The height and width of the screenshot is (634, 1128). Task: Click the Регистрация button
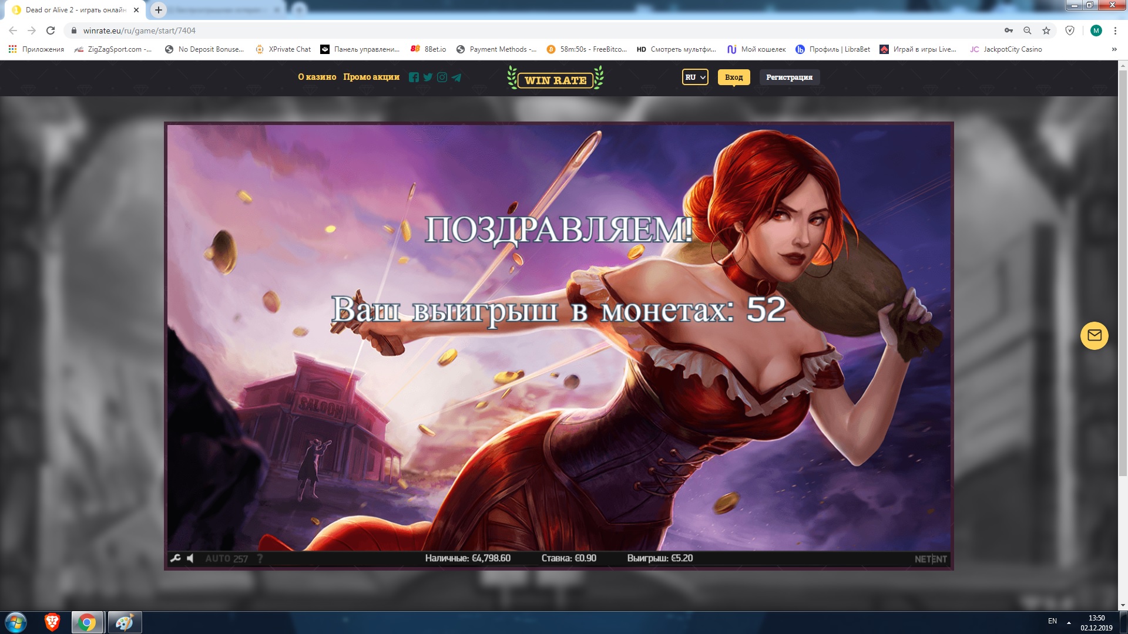(x=790, y=77)
